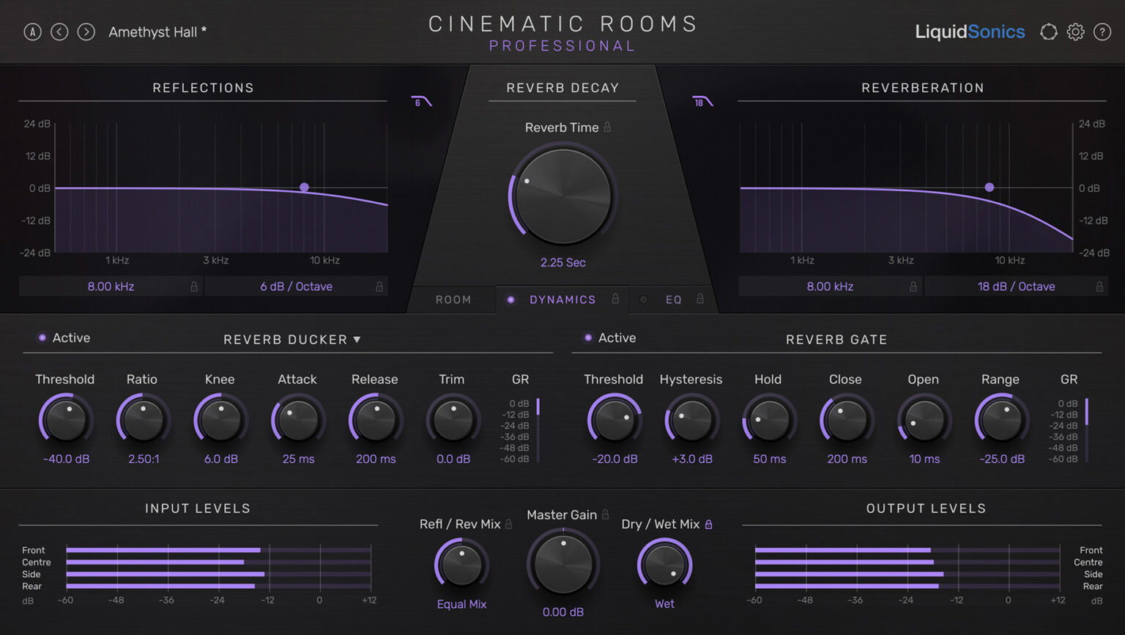Click the A/B preset compare icon
The height and width of the screenshot is (635, 1125).
click(x=32, y=31)
